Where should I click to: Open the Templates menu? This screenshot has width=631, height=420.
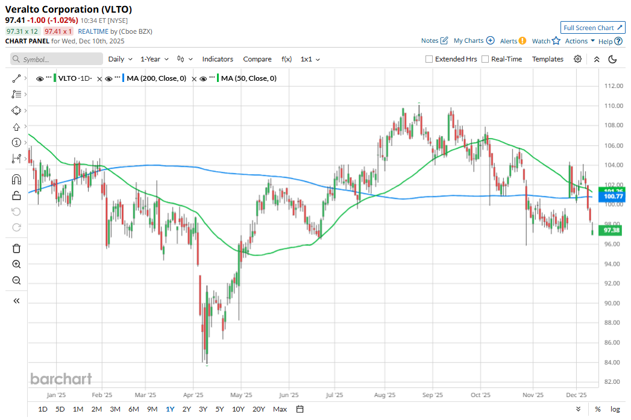[547, 59]
